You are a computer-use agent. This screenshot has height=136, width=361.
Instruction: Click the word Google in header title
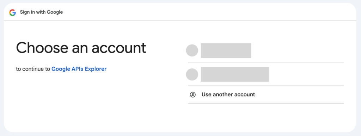coord(55,12)
